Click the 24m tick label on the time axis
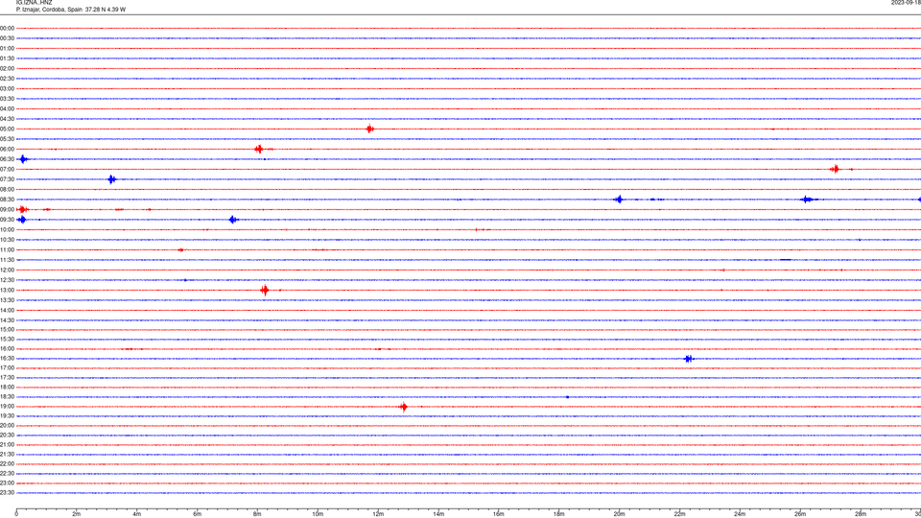Image resolution: width=921 pixels, height=518 pixels. (740, 514)
